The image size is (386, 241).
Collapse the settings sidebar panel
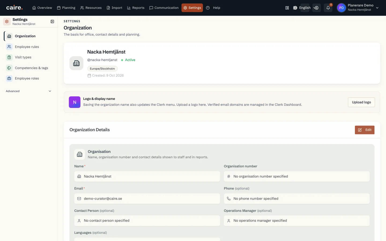(x=52, y=21)
